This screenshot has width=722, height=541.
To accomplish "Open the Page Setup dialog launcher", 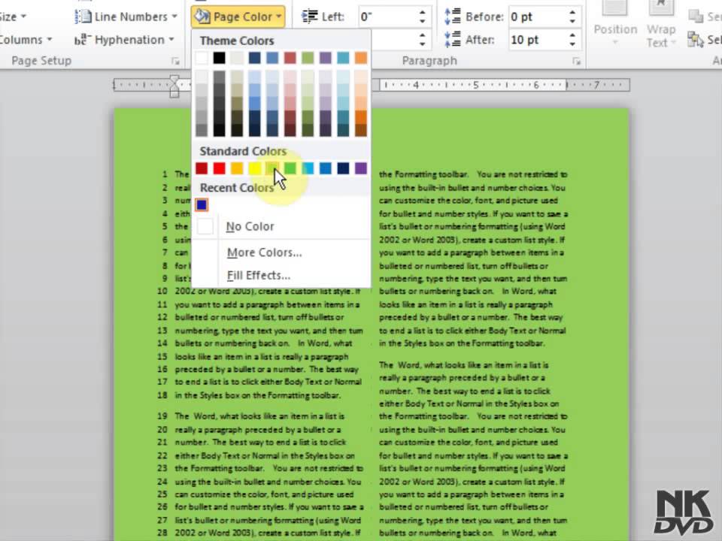I will click(175, 61).
